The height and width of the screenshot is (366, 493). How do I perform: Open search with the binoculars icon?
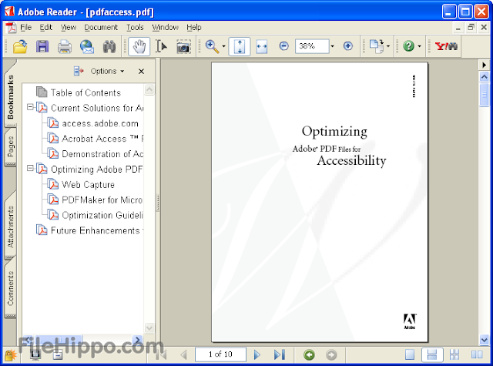pyautogui.click(x=109, y=46)
